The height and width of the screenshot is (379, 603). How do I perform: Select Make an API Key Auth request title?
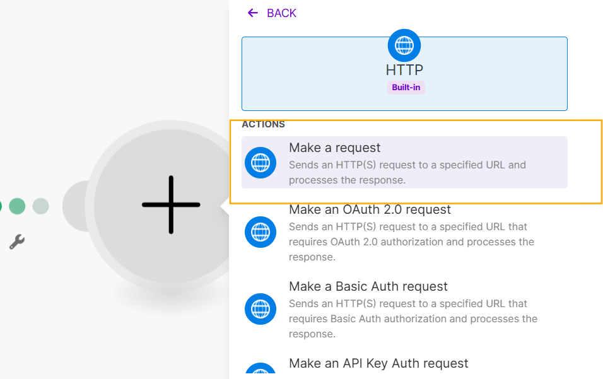(378, 363)
